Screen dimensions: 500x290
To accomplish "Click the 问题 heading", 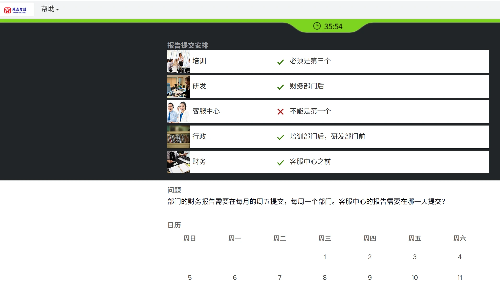I will 174,190.
